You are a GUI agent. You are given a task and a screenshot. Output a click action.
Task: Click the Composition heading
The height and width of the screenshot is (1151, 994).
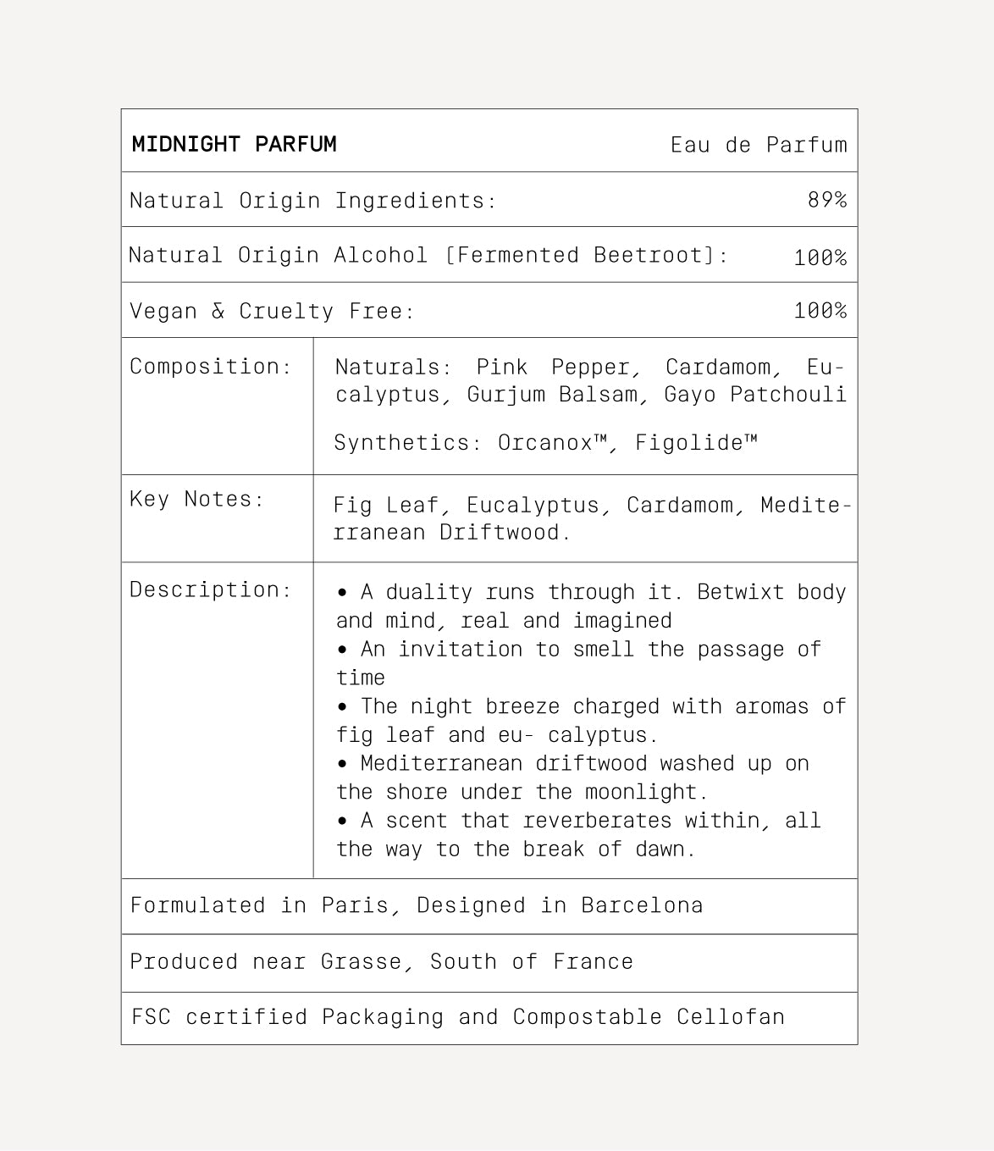pos(211,367)
